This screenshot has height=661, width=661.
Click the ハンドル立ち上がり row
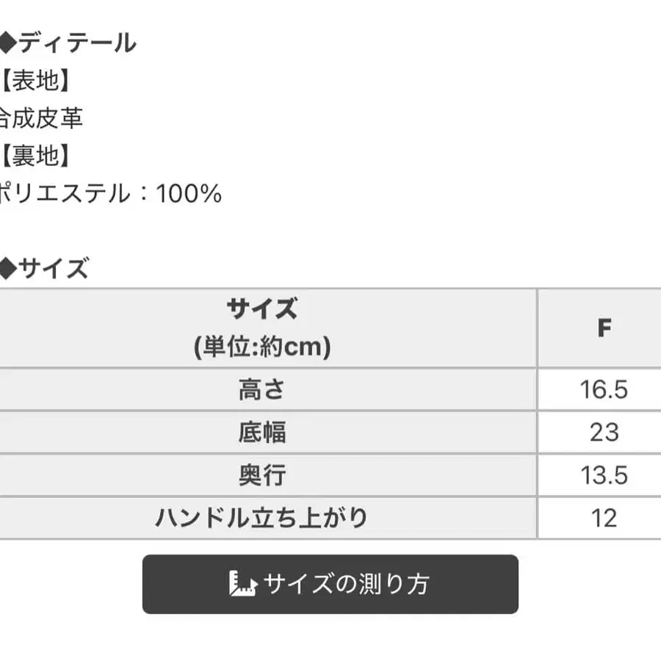tap(262, 518)
